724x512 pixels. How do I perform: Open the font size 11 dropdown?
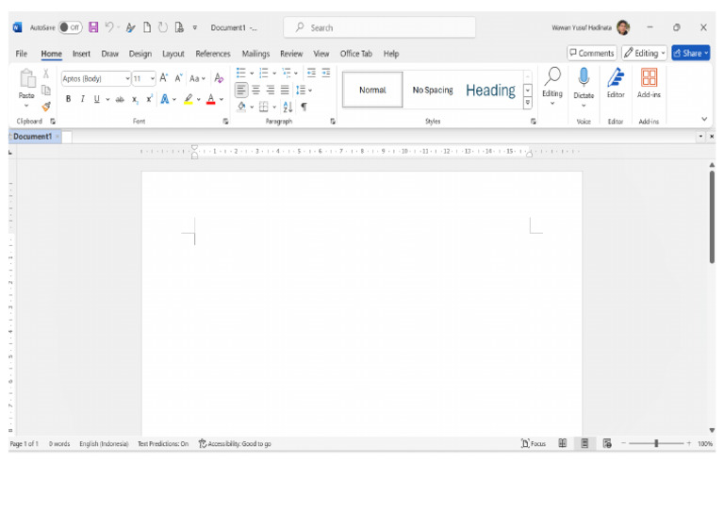153,79
